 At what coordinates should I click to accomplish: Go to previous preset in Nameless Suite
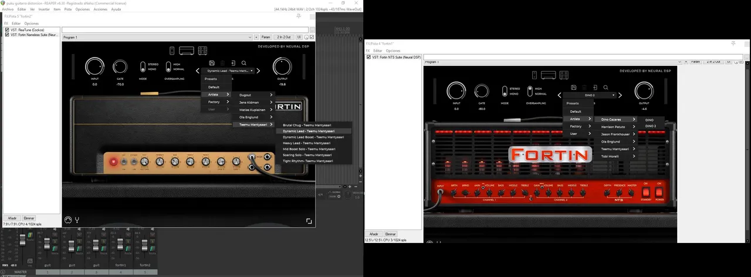[198, 70]
